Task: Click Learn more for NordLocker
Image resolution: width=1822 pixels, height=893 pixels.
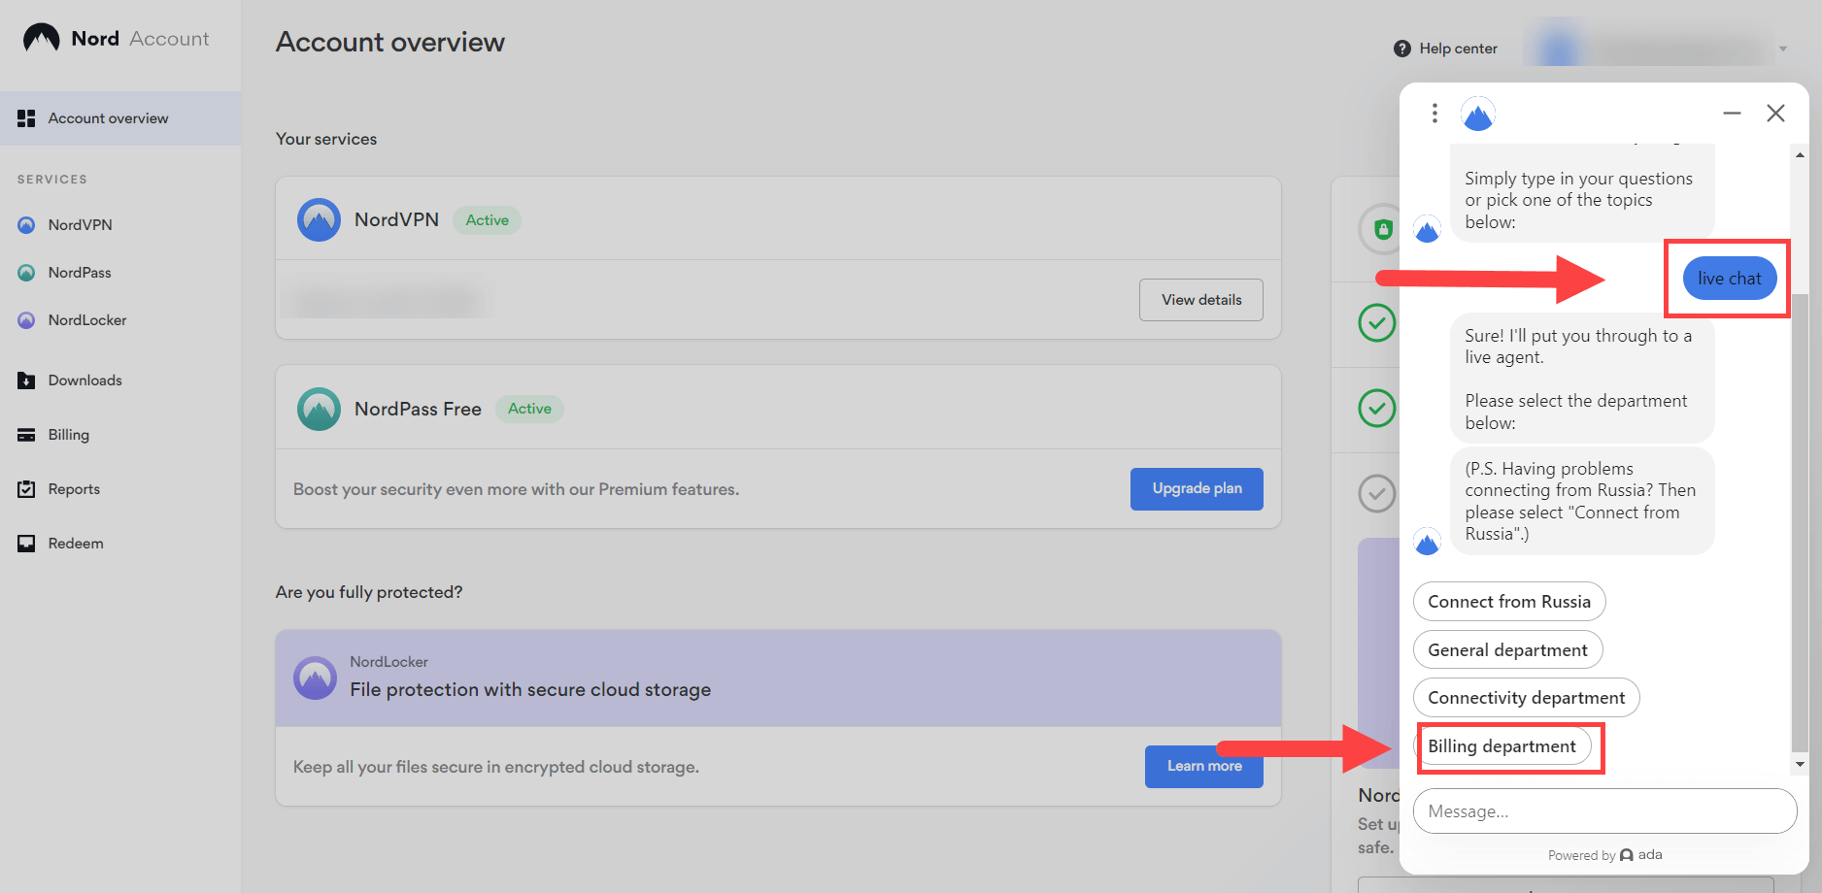Action: 1204,767
